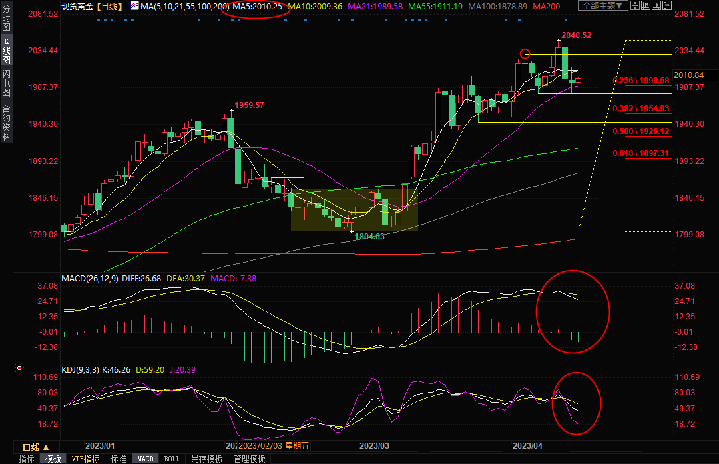The height and width of the screenshot is (464, 719).
Task: Click the 现货黄金 chart title
Action: [78, 7]
